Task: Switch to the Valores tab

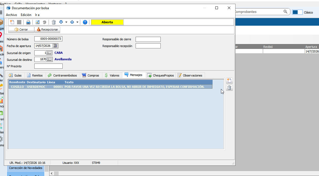Action: 112,75
